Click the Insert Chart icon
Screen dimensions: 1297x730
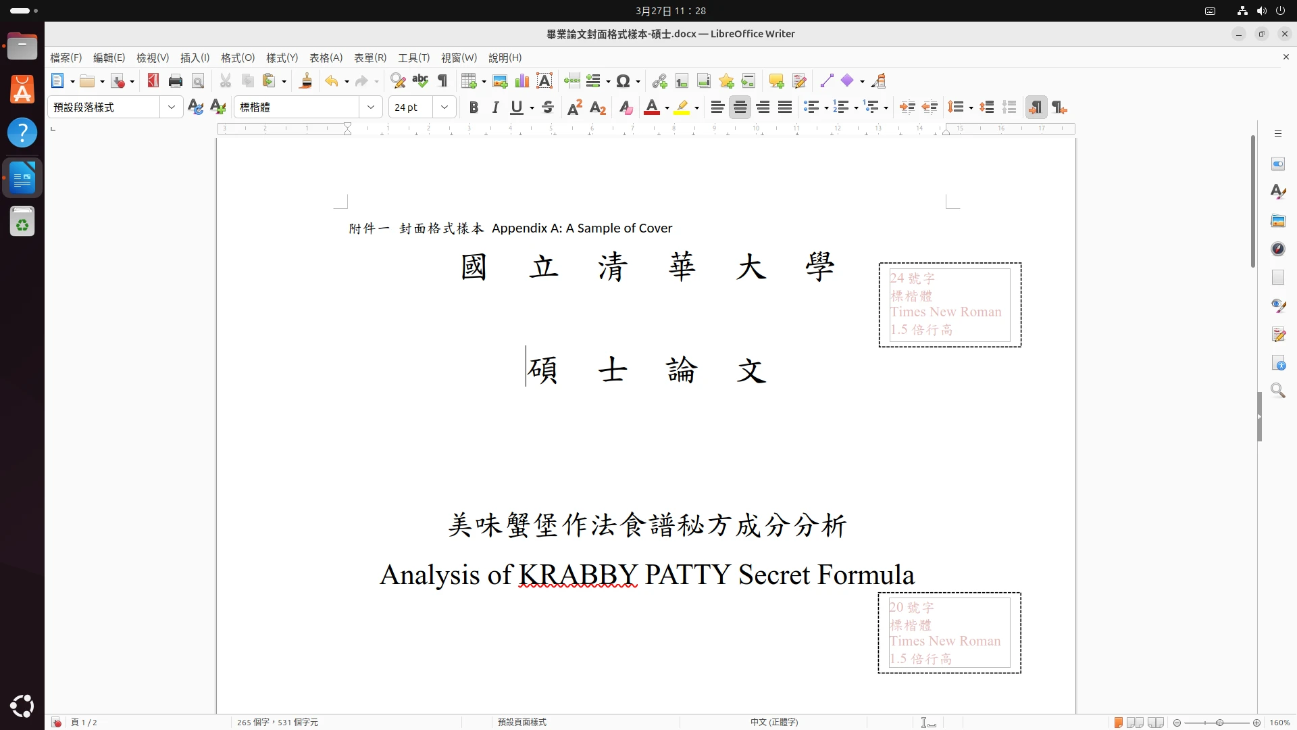pos(522,81)
